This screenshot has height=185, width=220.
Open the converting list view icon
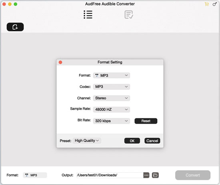click(x=88, y=14)
